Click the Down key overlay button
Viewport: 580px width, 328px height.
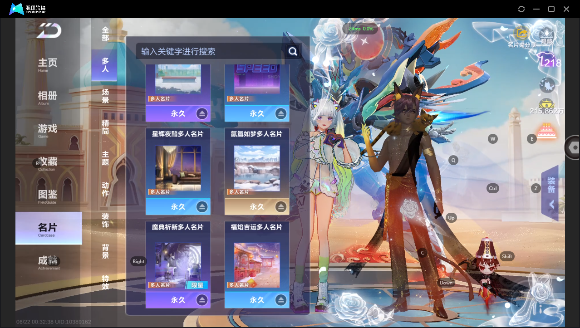[x=446, y=283]
